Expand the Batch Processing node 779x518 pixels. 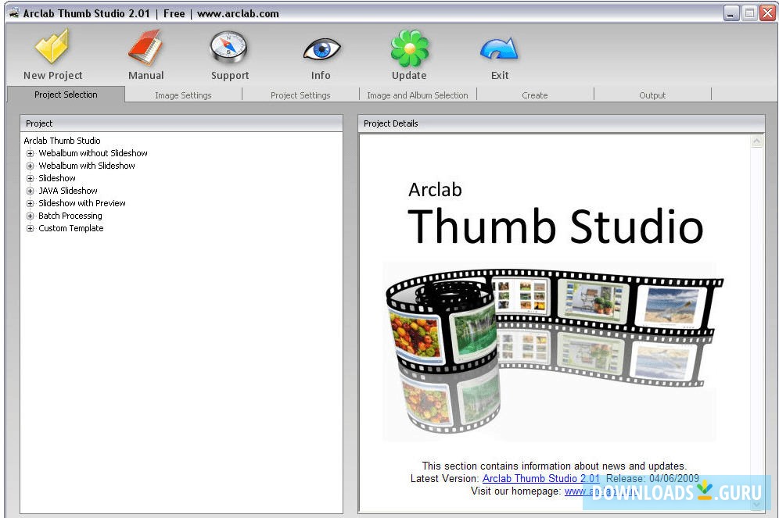point(30,216)
